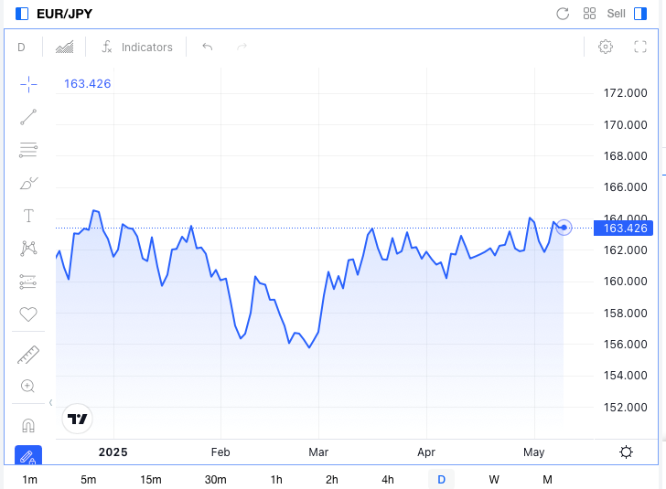The image size is (666, 489).
Task: Toggle the lock drawings pencil button
Action: [28, 455]
